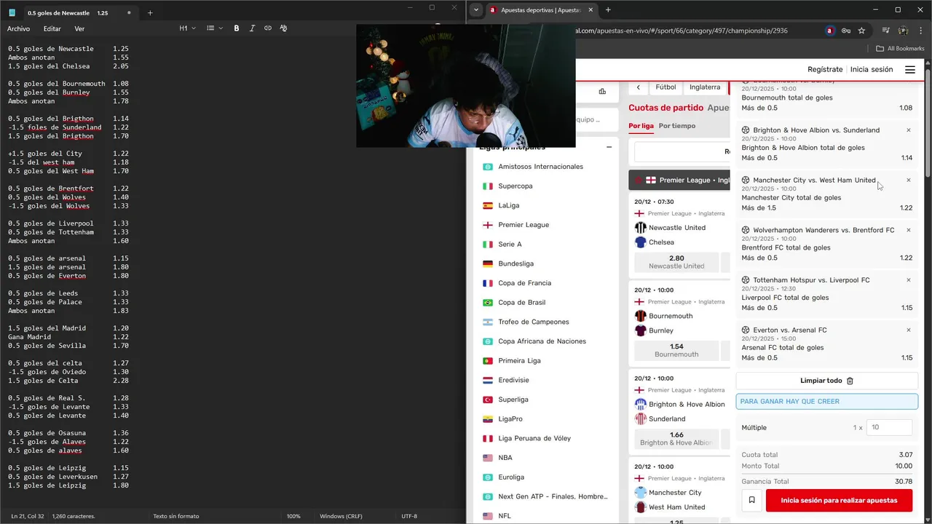Screen dimensions: 932x524
Task: Bookmark this page with the star icon
Action: point(861,31)
